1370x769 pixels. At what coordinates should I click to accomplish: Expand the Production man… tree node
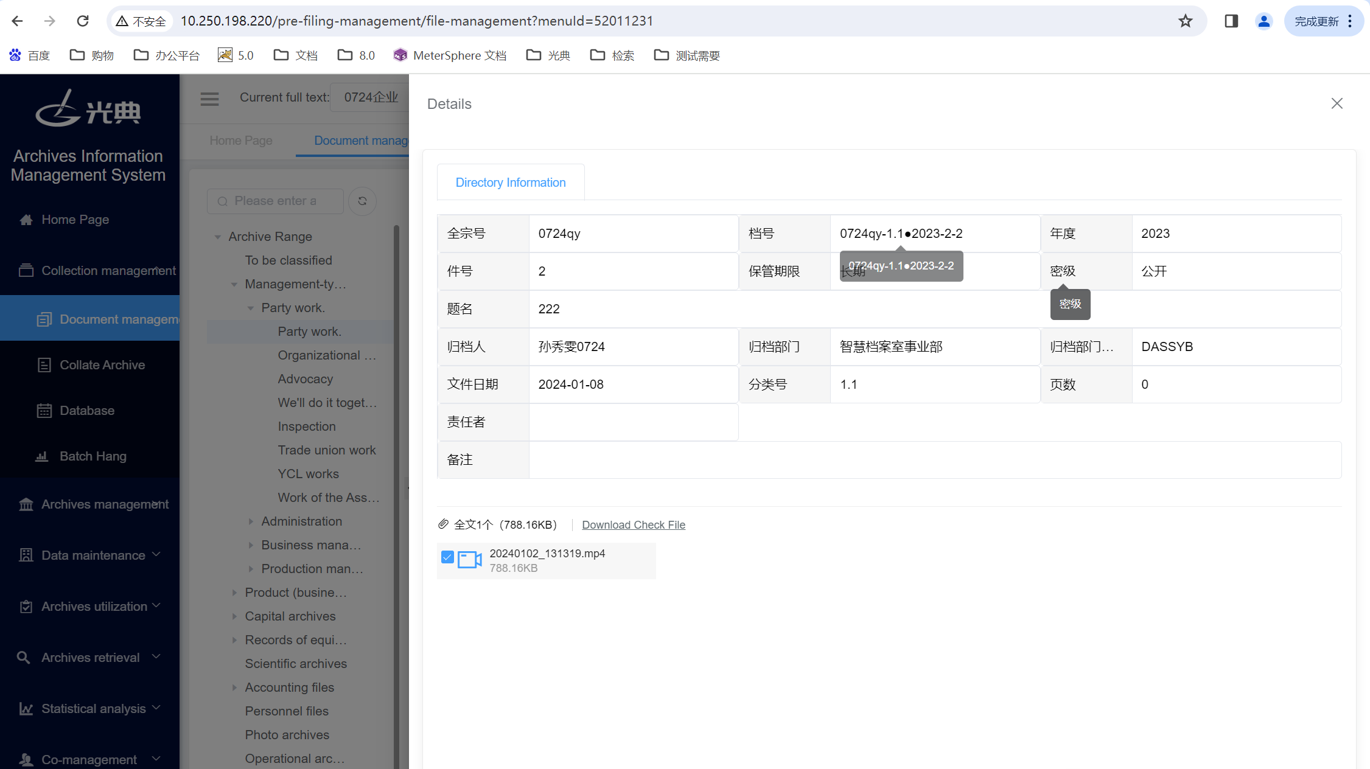(250, 569)
